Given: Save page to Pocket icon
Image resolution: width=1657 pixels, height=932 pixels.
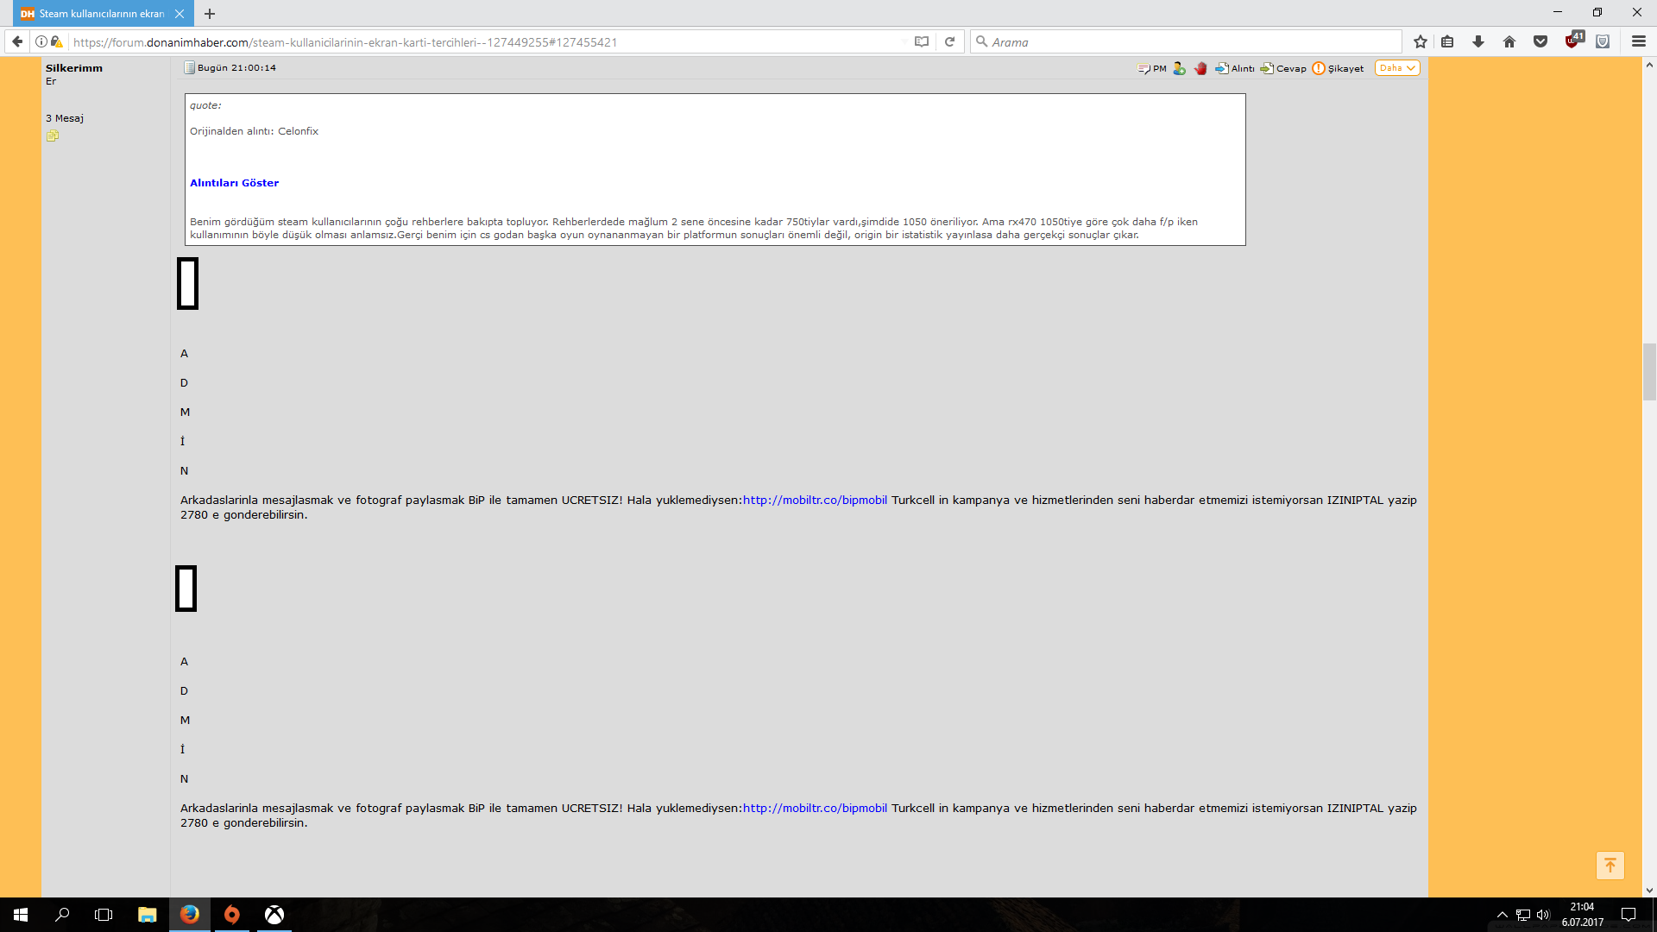Looking at the screenshot, I should [x=1540, y=41].
